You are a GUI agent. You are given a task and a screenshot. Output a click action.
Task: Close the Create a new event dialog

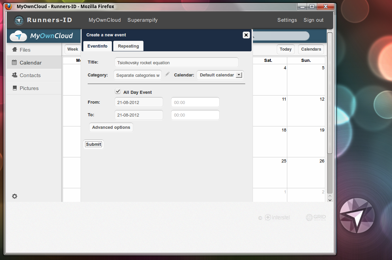(246, 35)
